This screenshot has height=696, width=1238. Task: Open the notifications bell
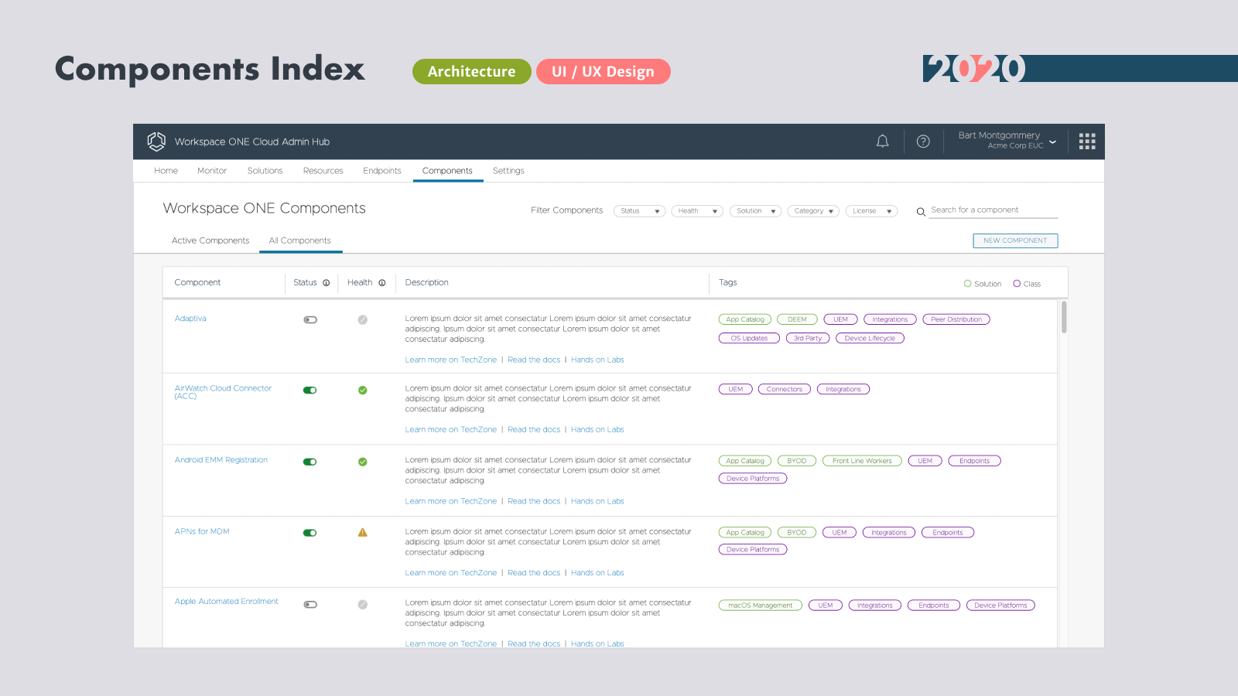(882, 142)
